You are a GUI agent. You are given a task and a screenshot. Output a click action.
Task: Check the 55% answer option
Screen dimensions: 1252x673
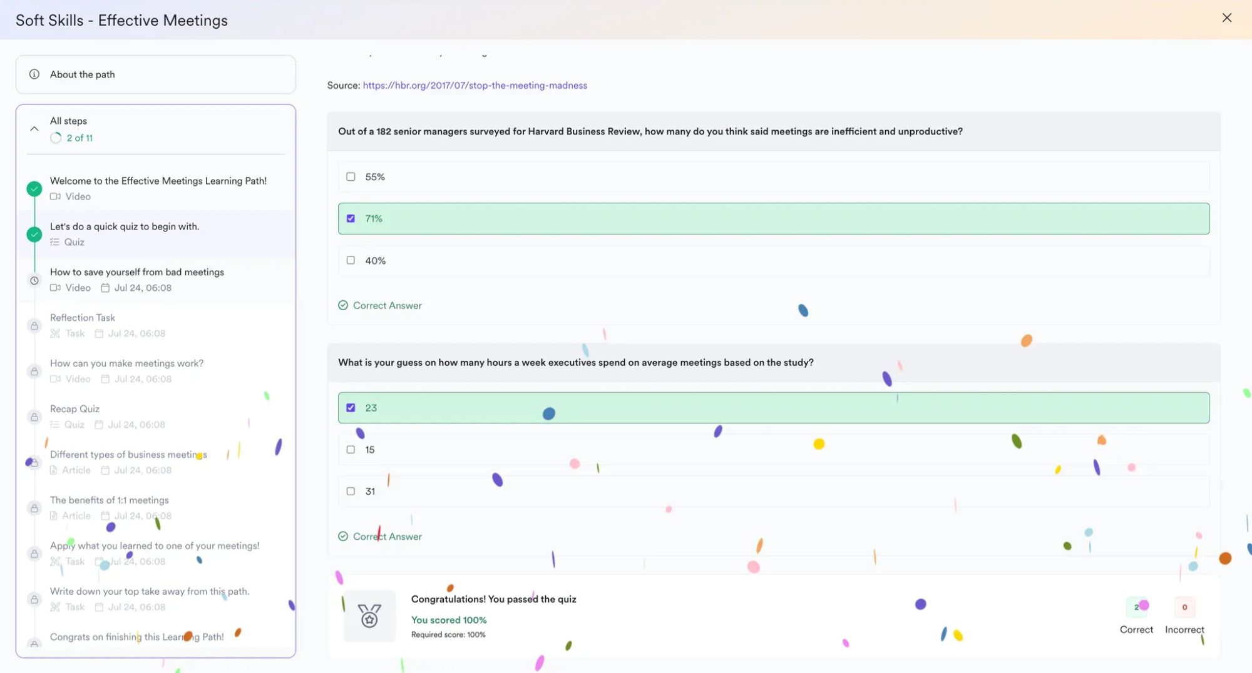pyautogui.click(x=351, y=176)
